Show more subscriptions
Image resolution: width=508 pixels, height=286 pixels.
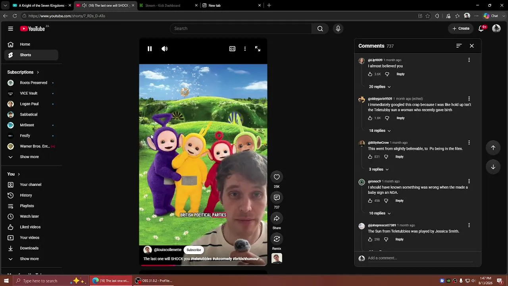pyautogui.click(x=31, y=157)
